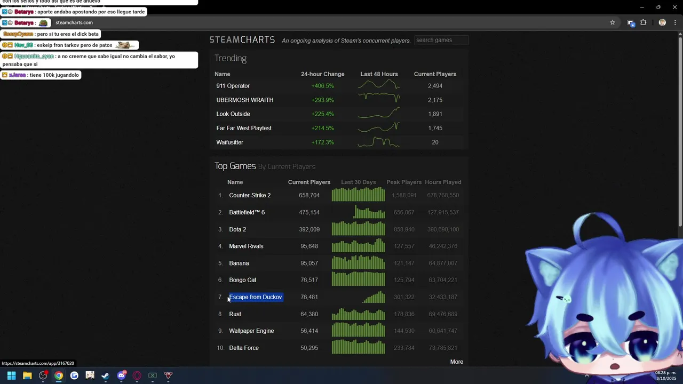Open Far Far West Playtest link
Screen dimensions: 683x384
pyautogui.click(x=244, y=128)
